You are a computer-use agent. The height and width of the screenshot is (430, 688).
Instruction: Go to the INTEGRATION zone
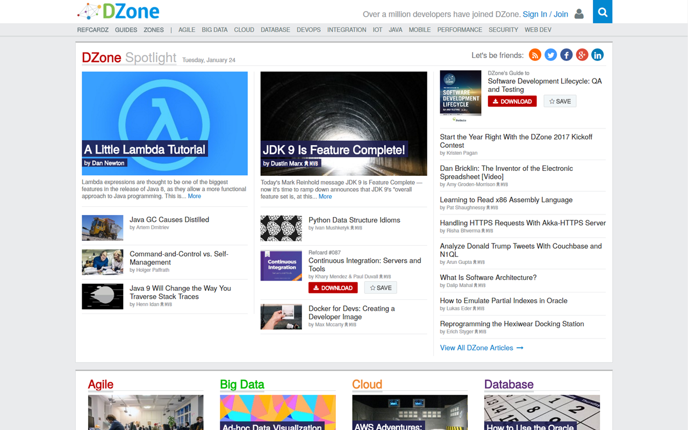tap(347, 30)
